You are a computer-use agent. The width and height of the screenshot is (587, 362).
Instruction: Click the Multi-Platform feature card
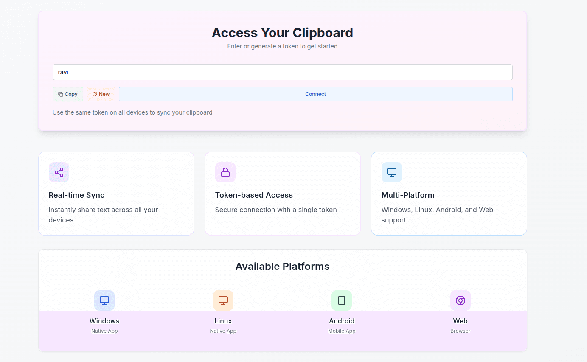(449, 194)
